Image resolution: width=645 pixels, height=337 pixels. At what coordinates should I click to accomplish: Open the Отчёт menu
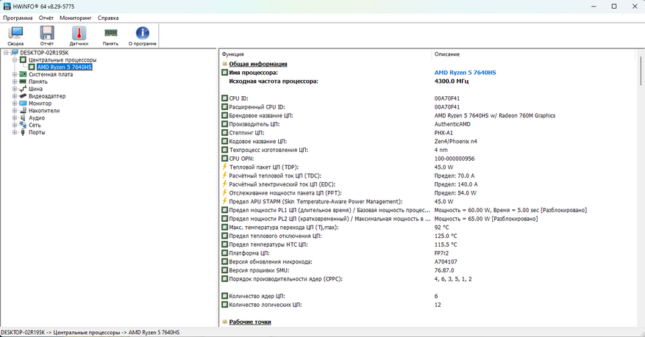coord(46,18)
